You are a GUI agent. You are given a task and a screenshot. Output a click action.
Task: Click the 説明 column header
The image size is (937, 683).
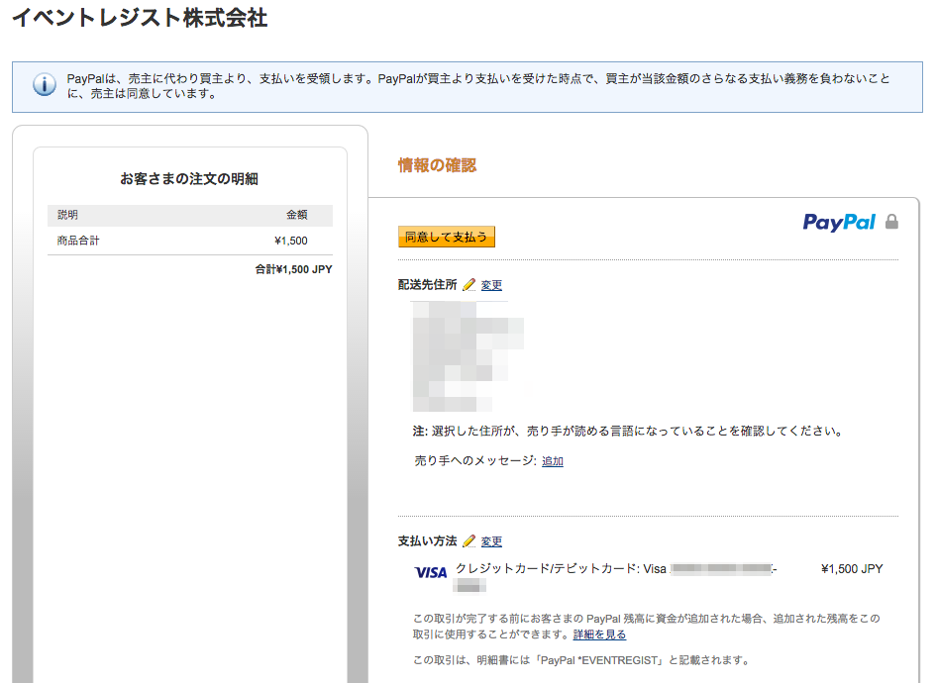(67, 215)
